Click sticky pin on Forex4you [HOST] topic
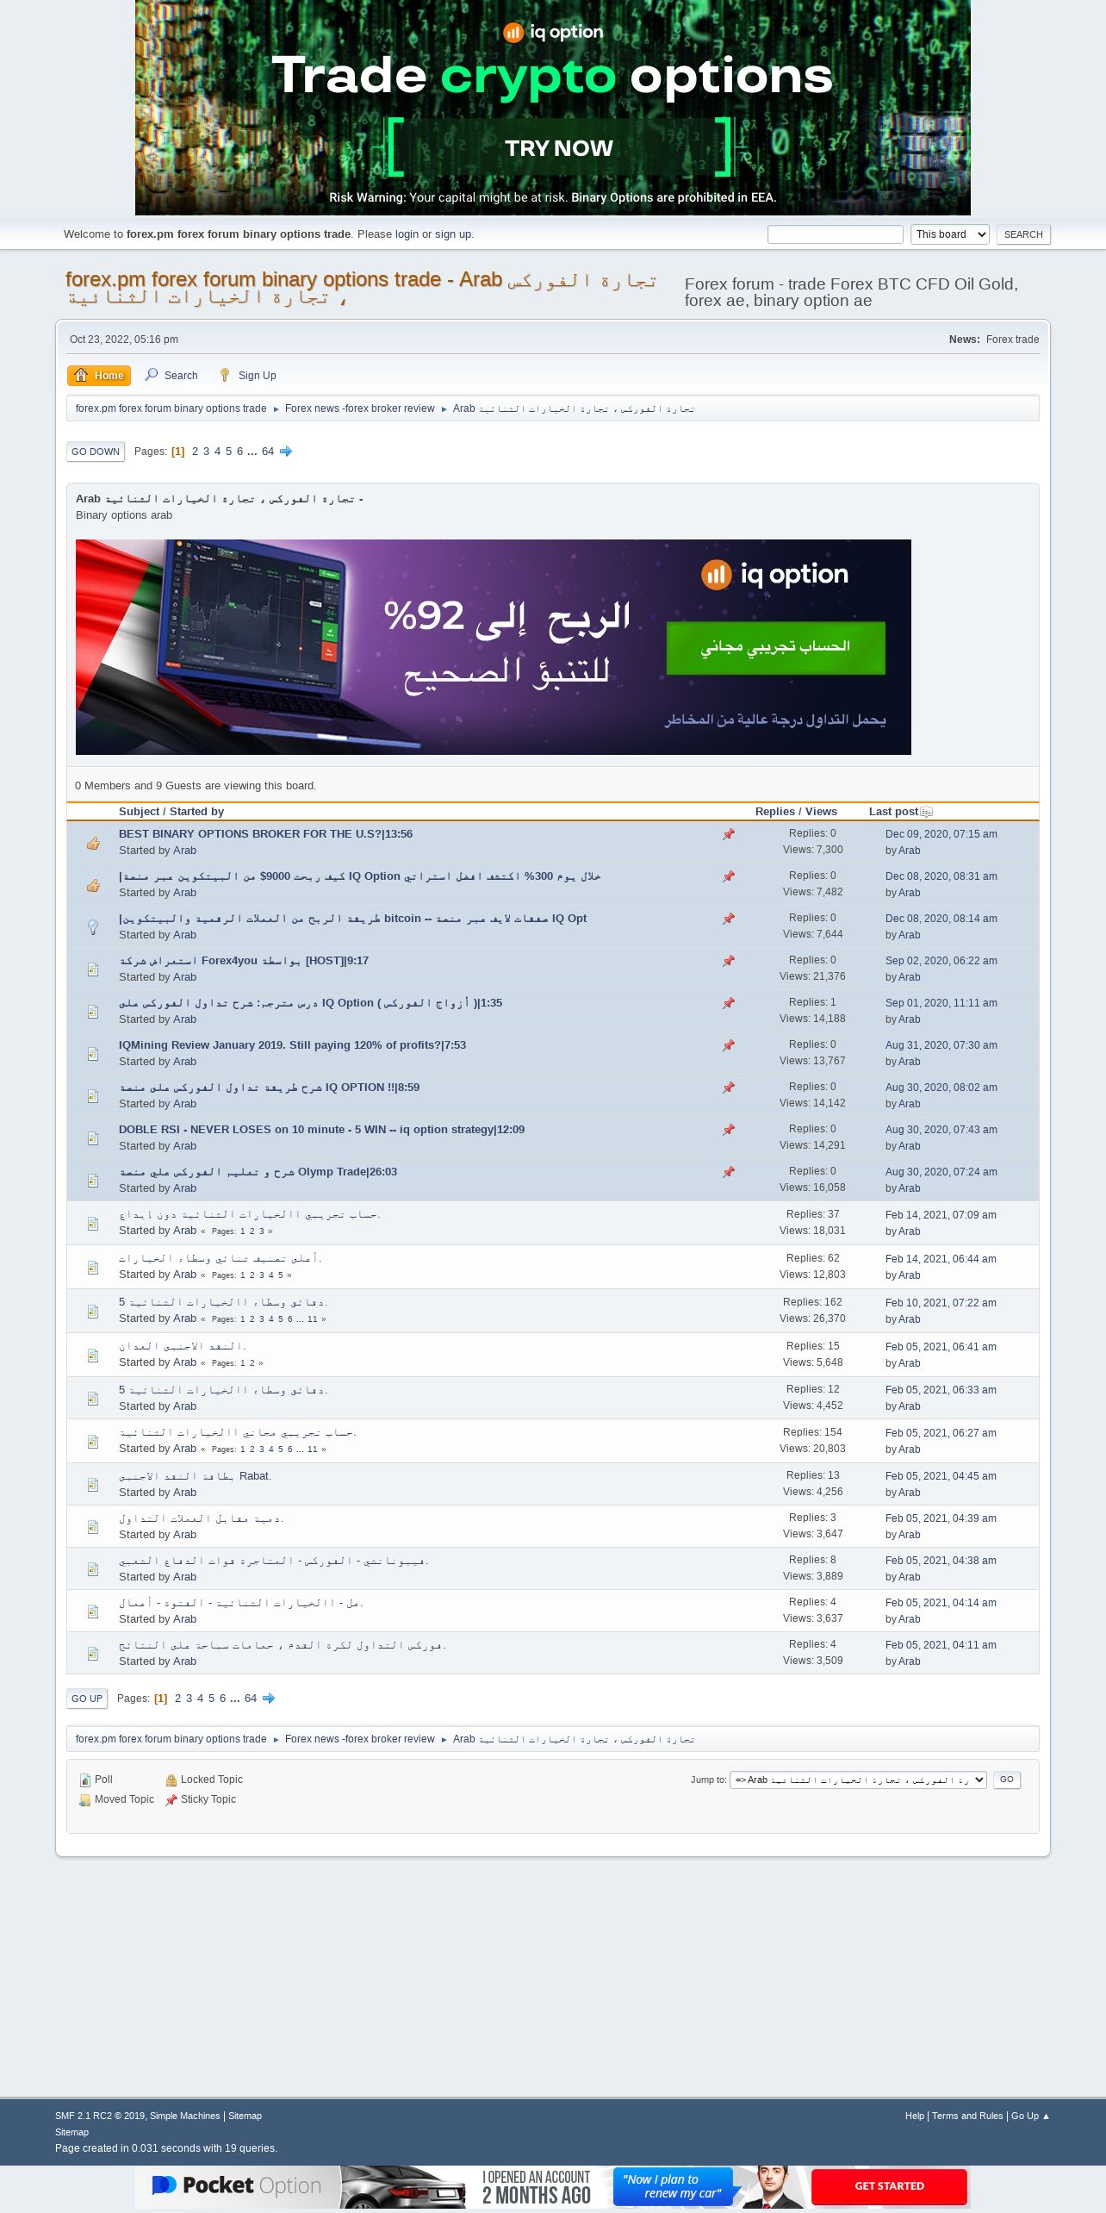Screen dimensions: 1106x2213 729,961
